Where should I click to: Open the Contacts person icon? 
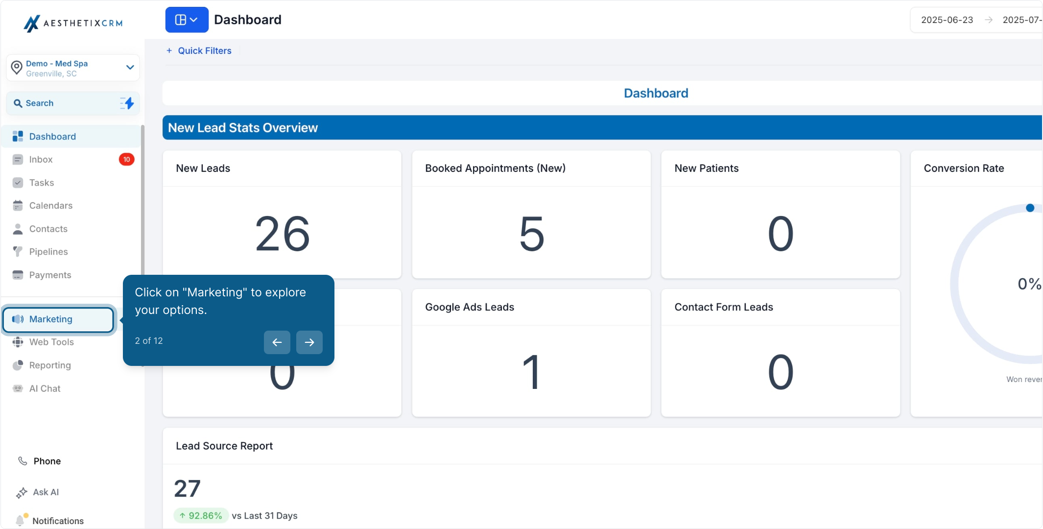click(18, 229)
